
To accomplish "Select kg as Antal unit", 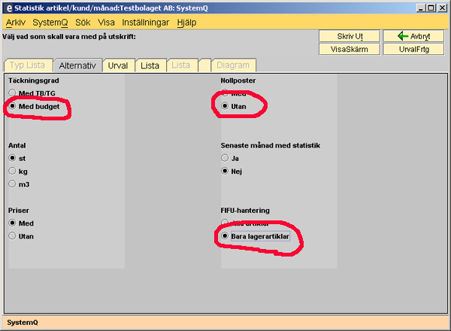I will click(13, 171).
